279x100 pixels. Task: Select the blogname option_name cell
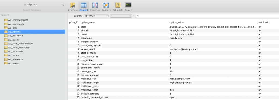pos(86,38)
